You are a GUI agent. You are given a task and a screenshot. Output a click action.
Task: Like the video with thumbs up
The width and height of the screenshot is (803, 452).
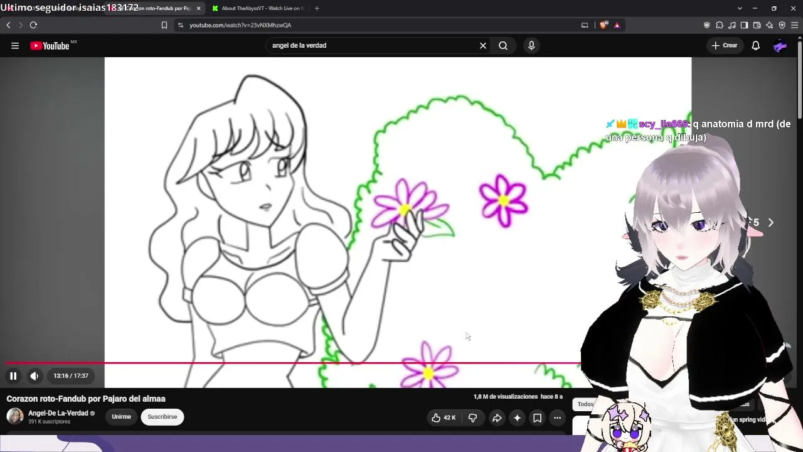click(x=444, y=417)
